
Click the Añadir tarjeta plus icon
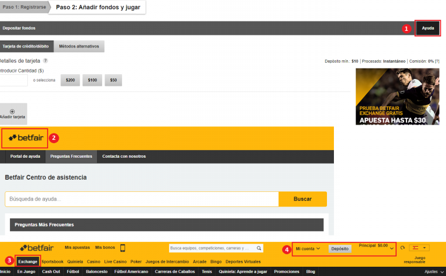(x=12, y=111)
